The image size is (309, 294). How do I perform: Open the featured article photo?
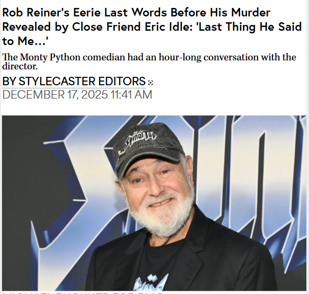[x=154, y=203]
